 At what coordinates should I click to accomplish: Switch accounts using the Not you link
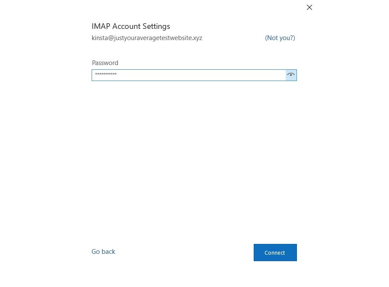(280, 38)
